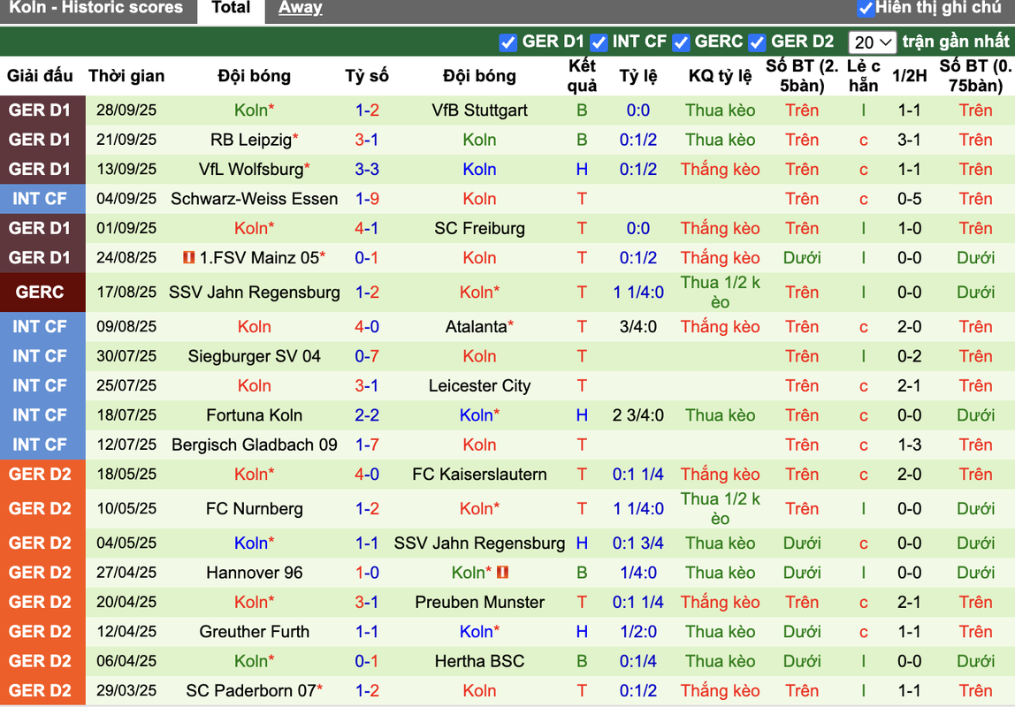Click the Tỷ số column header
Screen dimensions: 1015x707
[x=367, y=76]
